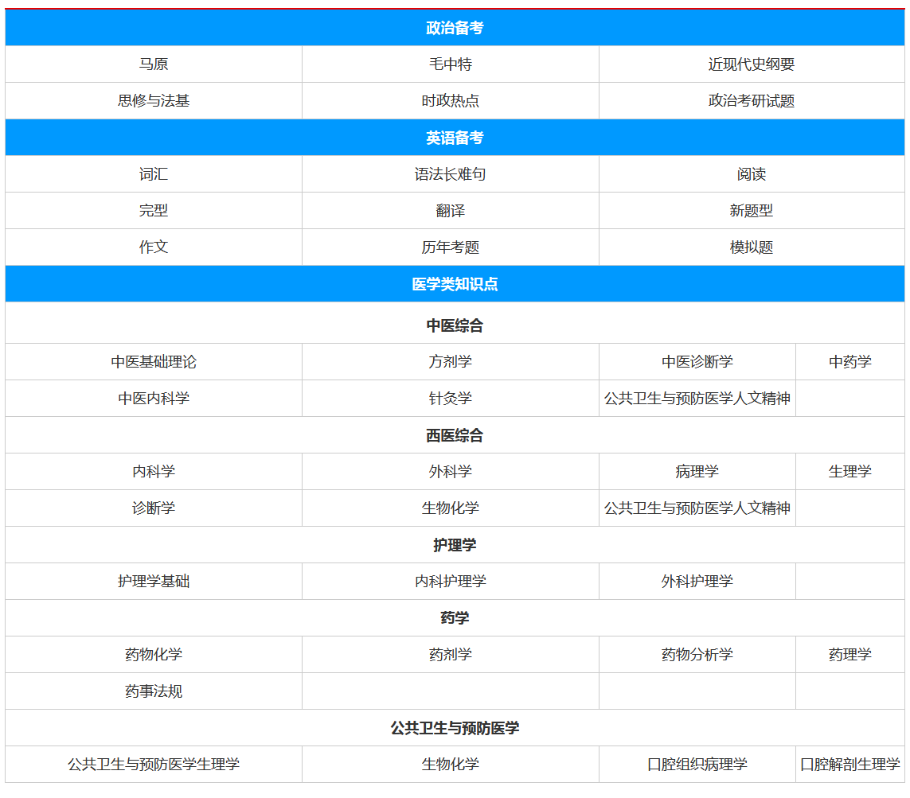The image size is (910, 798).
Task: Click the 中药学 link
Action: pyautogui.click(x=849, y=362)
